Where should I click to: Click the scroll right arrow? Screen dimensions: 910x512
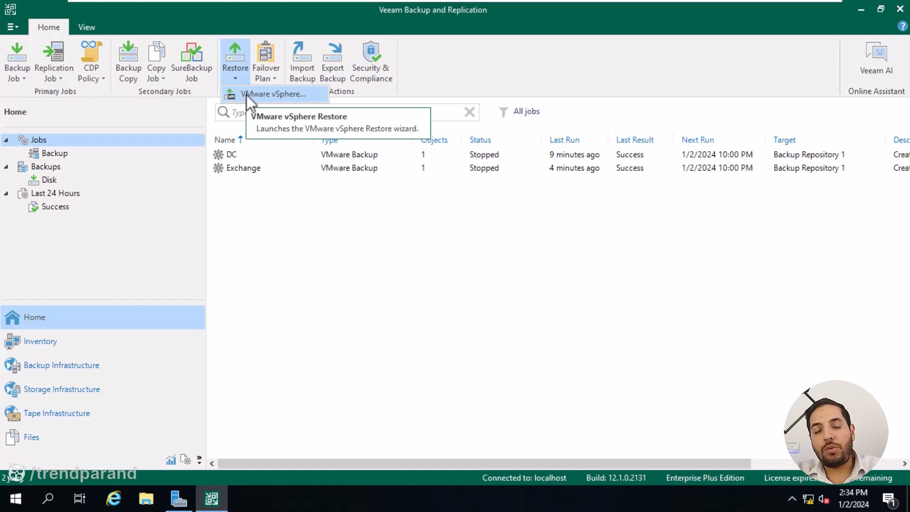tap(904, 464)
